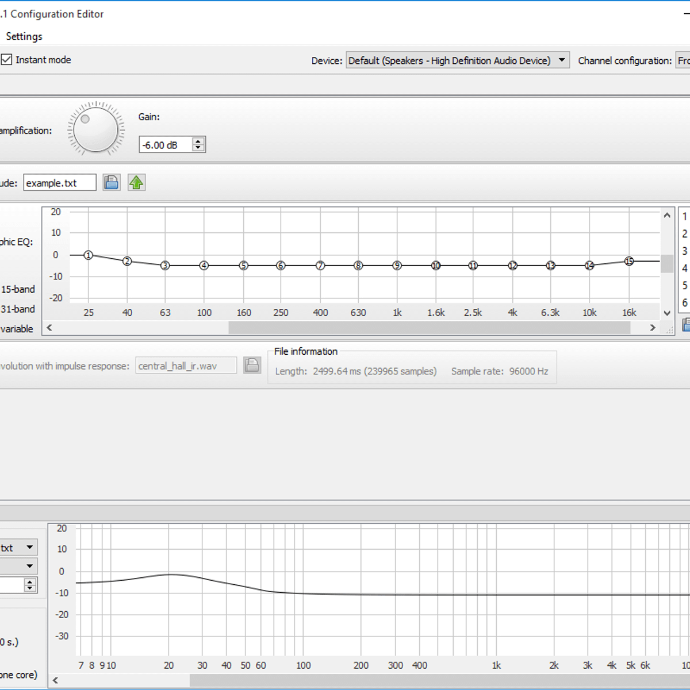The image size is (690, 690).
Task: Toggle the Instant mode checkbox
Action: point(7,60)
